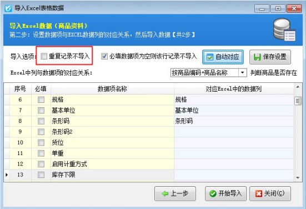Click the 数据项名称 column header

coord(112,89)
